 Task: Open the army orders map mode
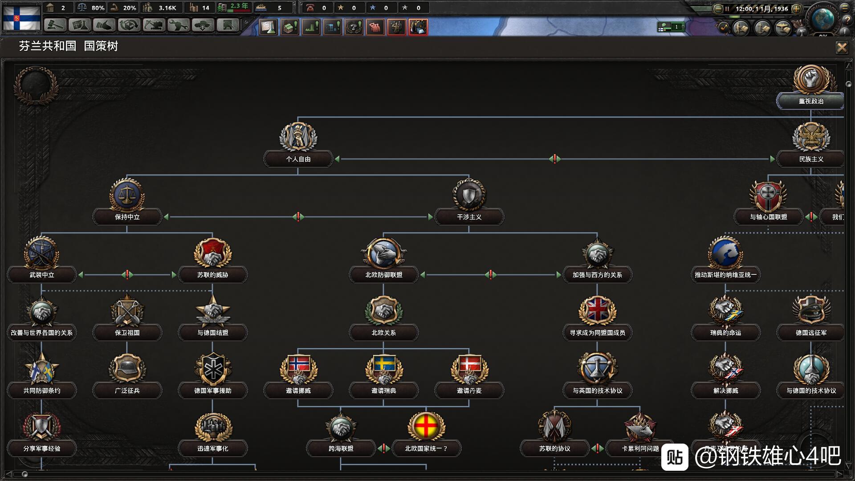(x=741, y=28)
